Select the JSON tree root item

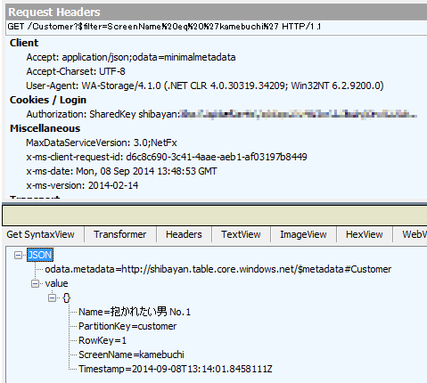[x=40, y=255]
